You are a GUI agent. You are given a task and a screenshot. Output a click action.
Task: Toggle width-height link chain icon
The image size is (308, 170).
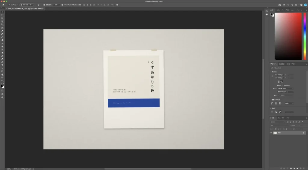272,76
